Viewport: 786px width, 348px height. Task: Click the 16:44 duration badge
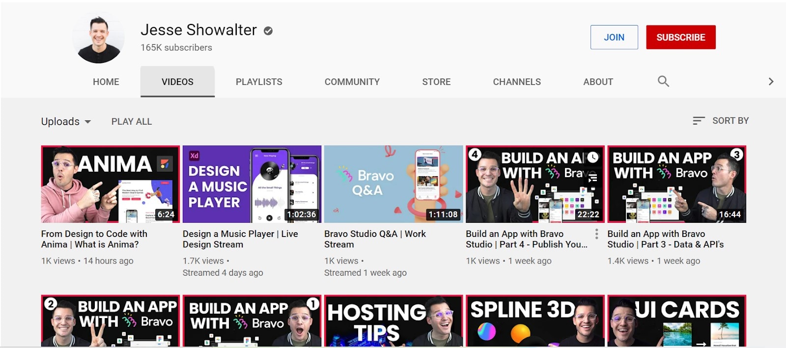point(730,214)
